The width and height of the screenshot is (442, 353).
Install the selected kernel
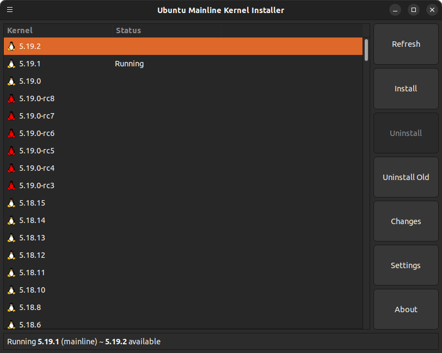(406, 89)
